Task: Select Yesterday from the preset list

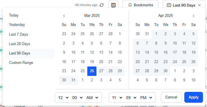Action: click(x=17, y=25)
